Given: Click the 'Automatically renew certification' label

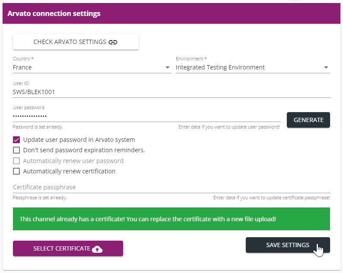Looking at the screenshot, I should 69,171.
